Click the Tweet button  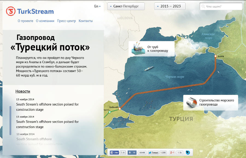point(153,153)
